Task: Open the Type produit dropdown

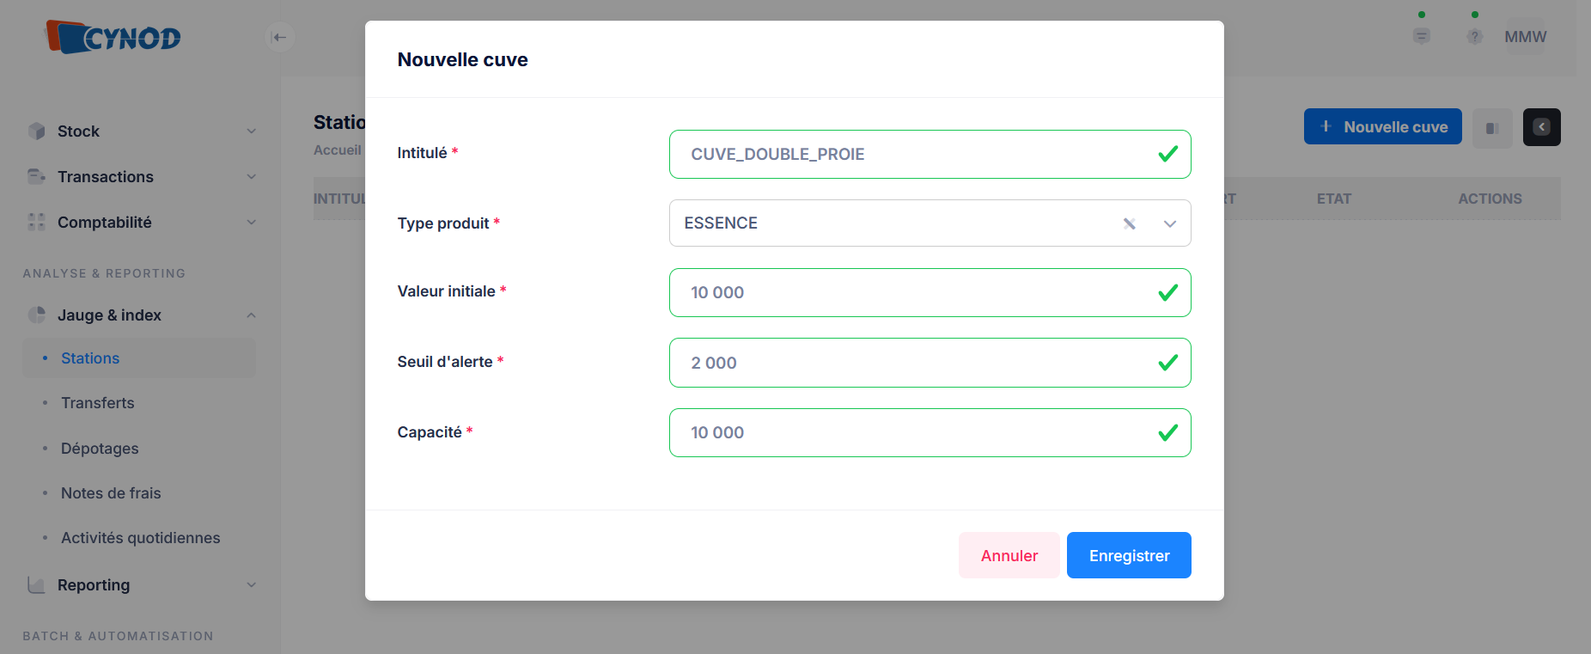Action: (1170, 223)
